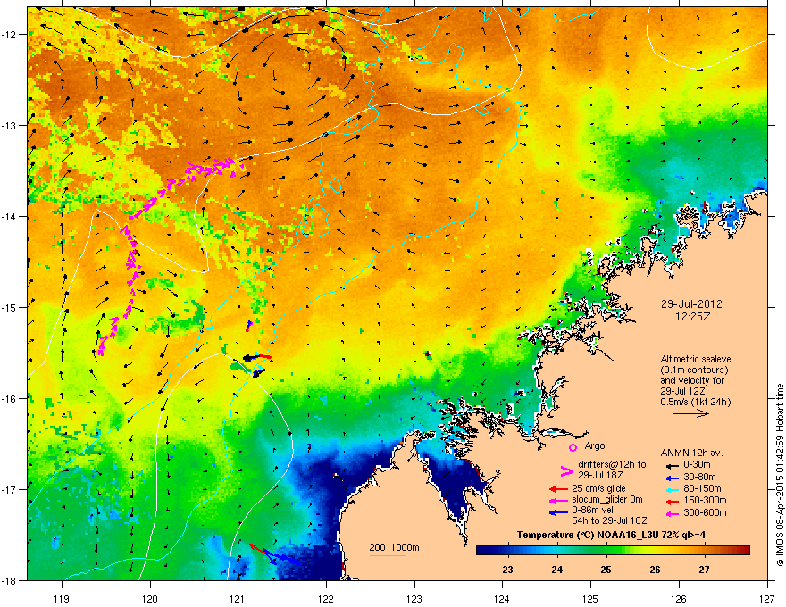The image size is (786, 607).
Task: Click the red 25 cm/s glide arrow
Action: pos(558,489)
